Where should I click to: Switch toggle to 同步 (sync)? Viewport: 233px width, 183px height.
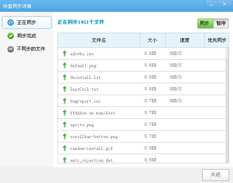205,23
